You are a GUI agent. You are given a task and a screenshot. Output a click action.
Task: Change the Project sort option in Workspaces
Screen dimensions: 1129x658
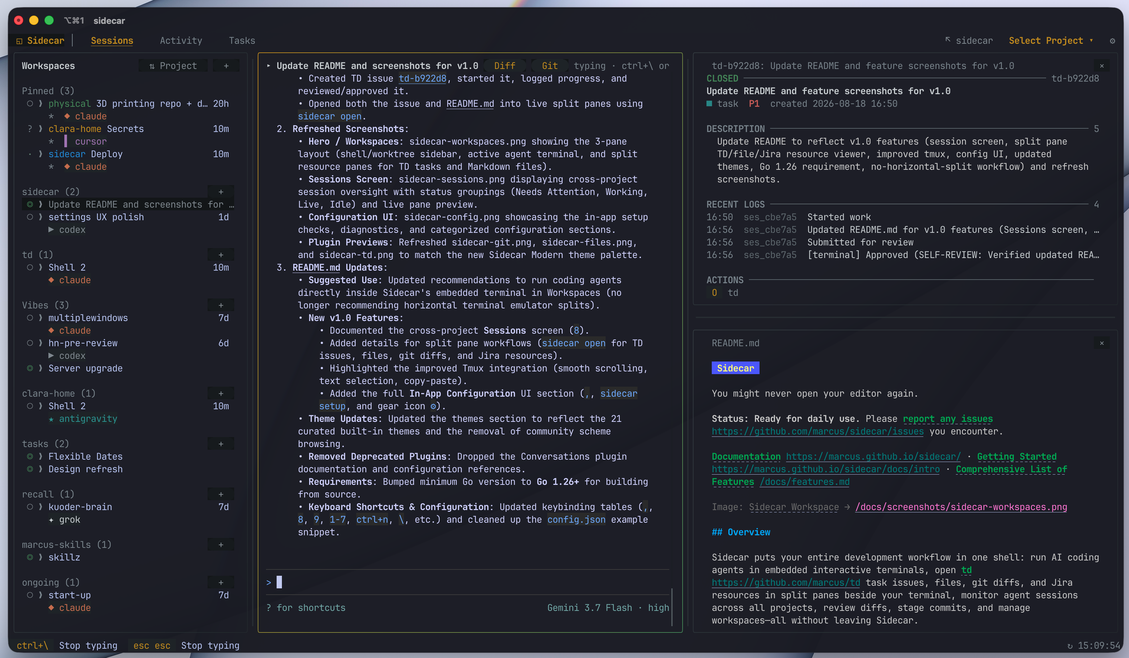pos(173,66)
